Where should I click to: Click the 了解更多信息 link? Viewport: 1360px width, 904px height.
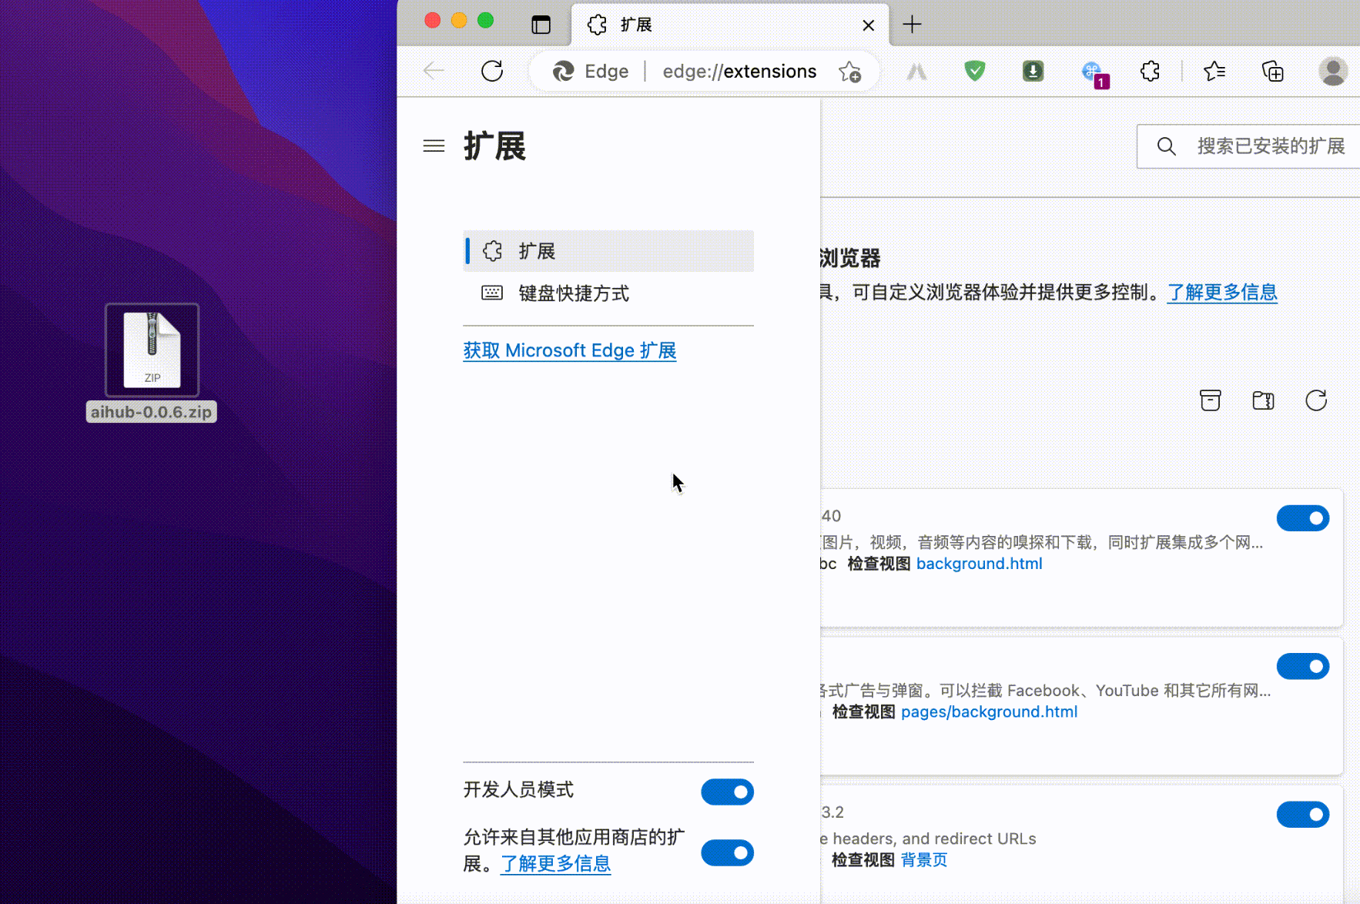click(1223, 292)
